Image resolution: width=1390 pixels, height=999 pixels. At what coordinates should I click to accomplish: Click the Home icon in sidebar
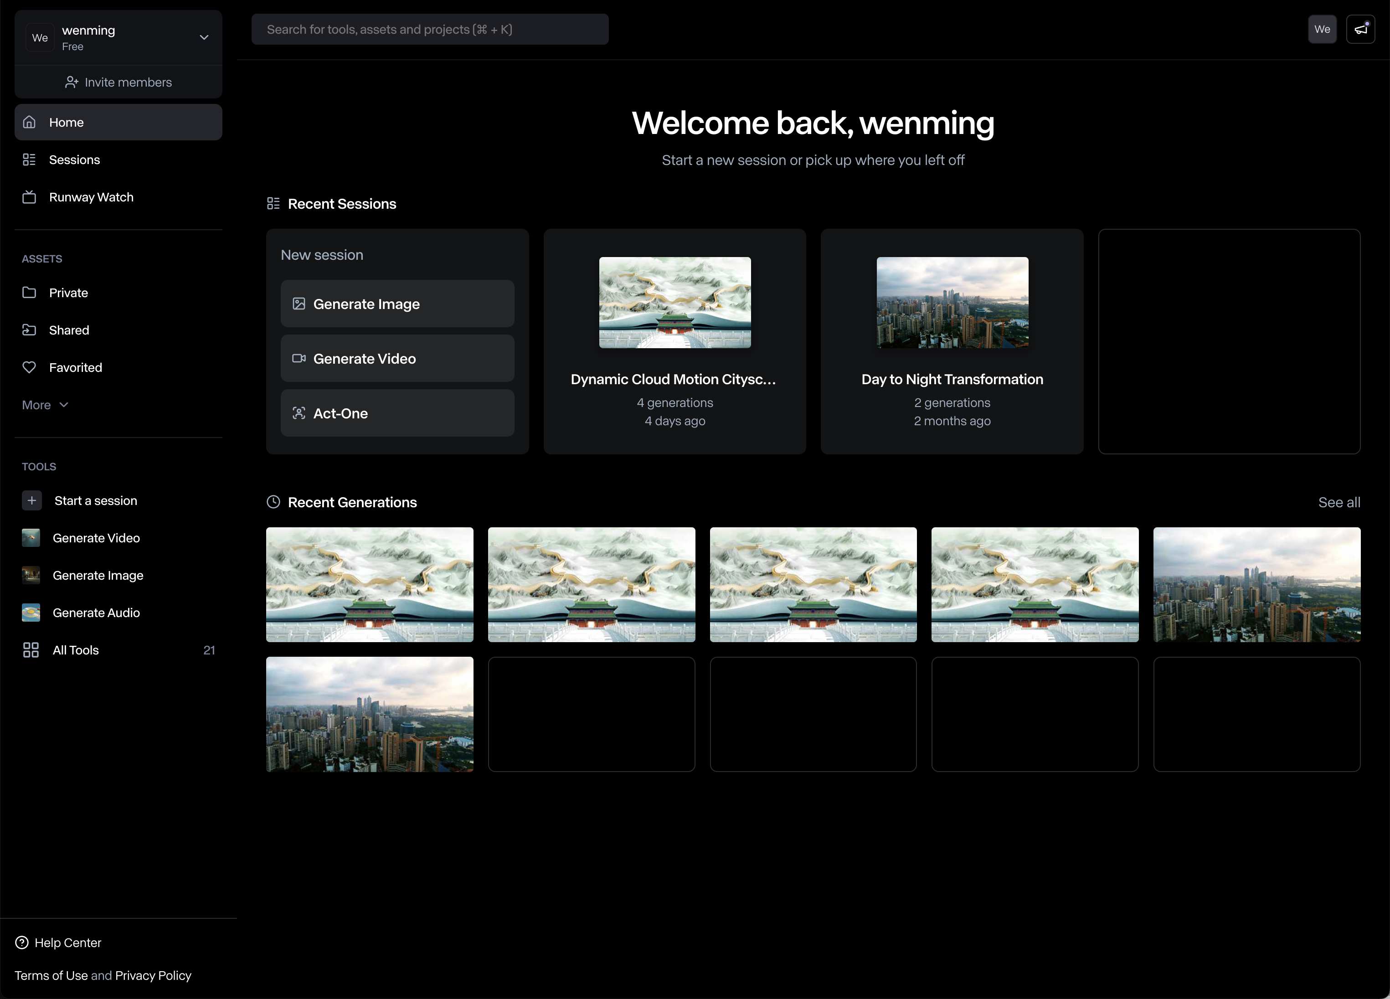click(30, 122)
